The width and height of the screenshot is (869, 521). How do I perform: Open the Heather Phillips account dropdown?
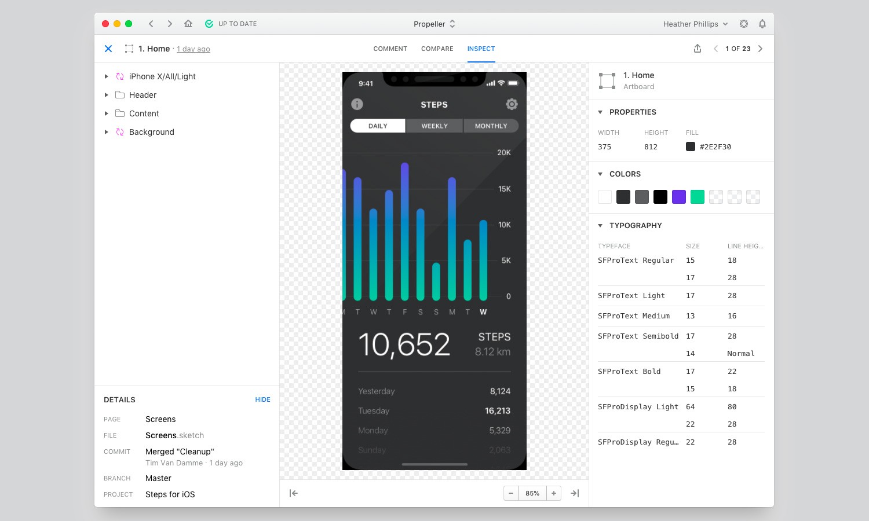click(695, 24)
